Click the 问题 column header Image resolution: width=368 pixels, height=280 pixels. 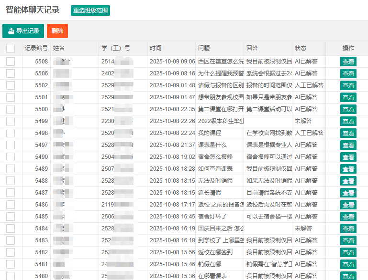(x=204, y=48)
